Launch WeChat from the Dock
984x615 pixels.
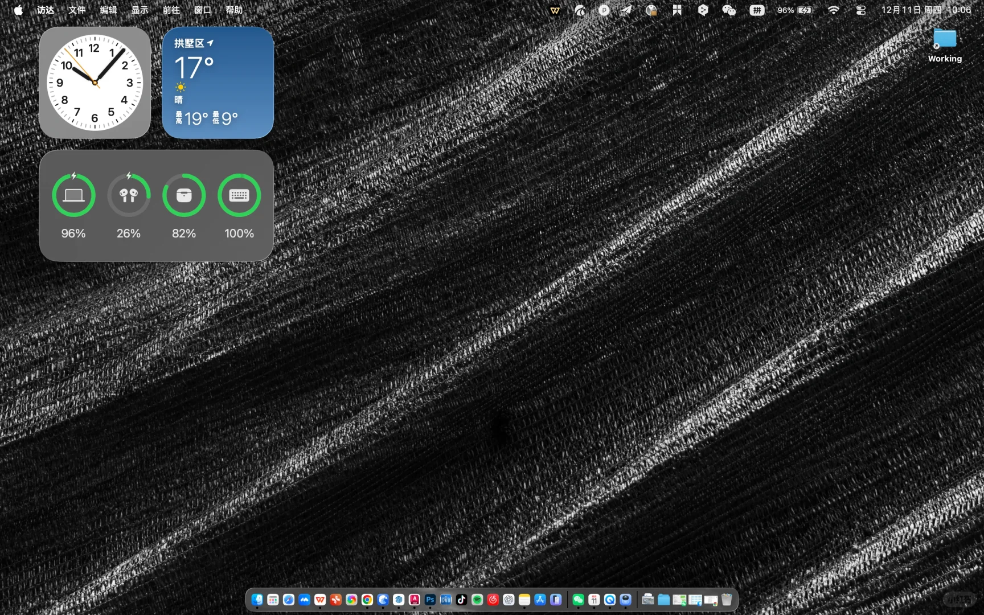pyautogui.click(x=579, y=600)
